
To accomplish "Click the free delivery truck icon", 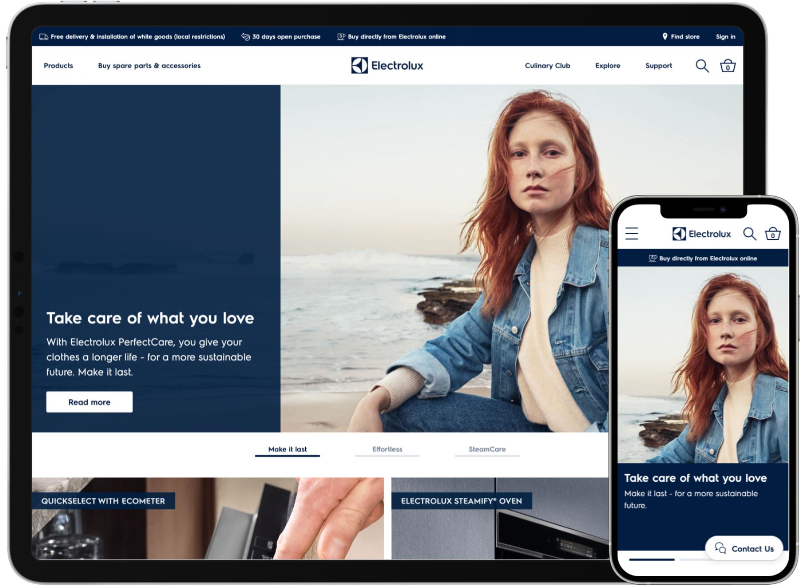I will point(43,37).
